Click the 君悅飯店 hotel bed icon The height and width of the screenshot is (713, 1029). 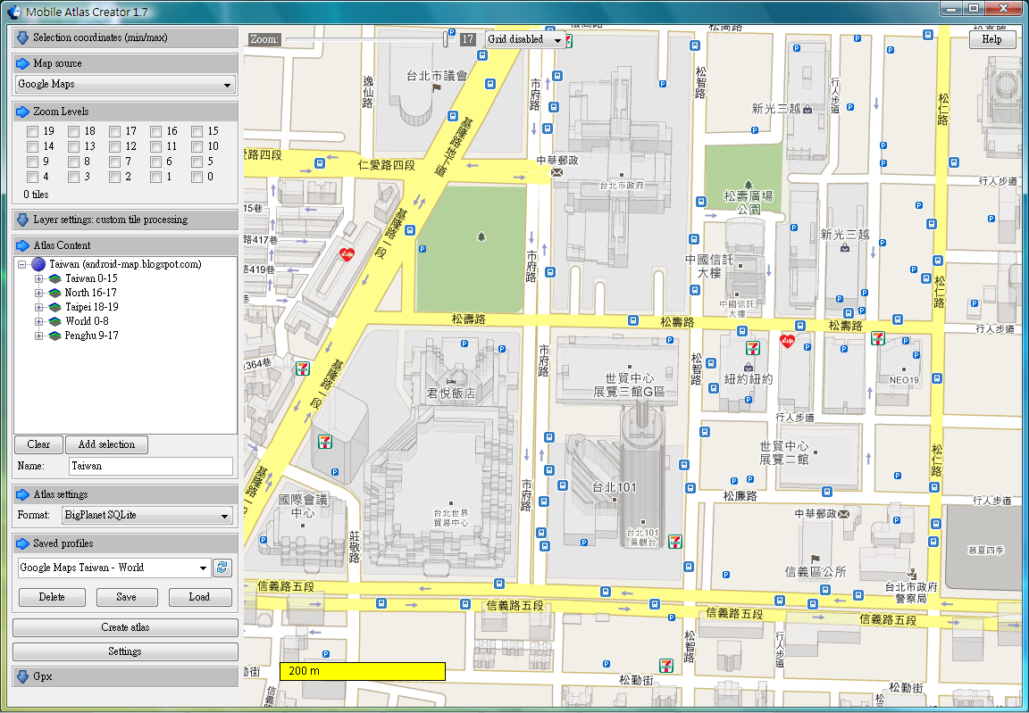(x=450, y=380)
